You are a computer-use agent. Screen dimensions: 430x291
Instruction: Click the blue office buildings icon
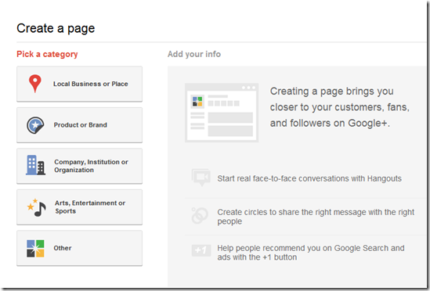click(x=36, y=165)
